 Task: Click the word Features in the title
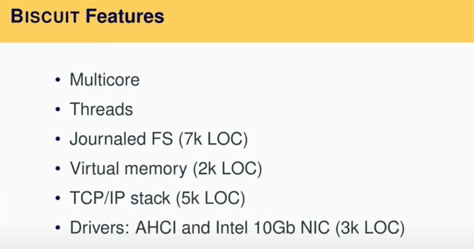click(x=125, y=17)
